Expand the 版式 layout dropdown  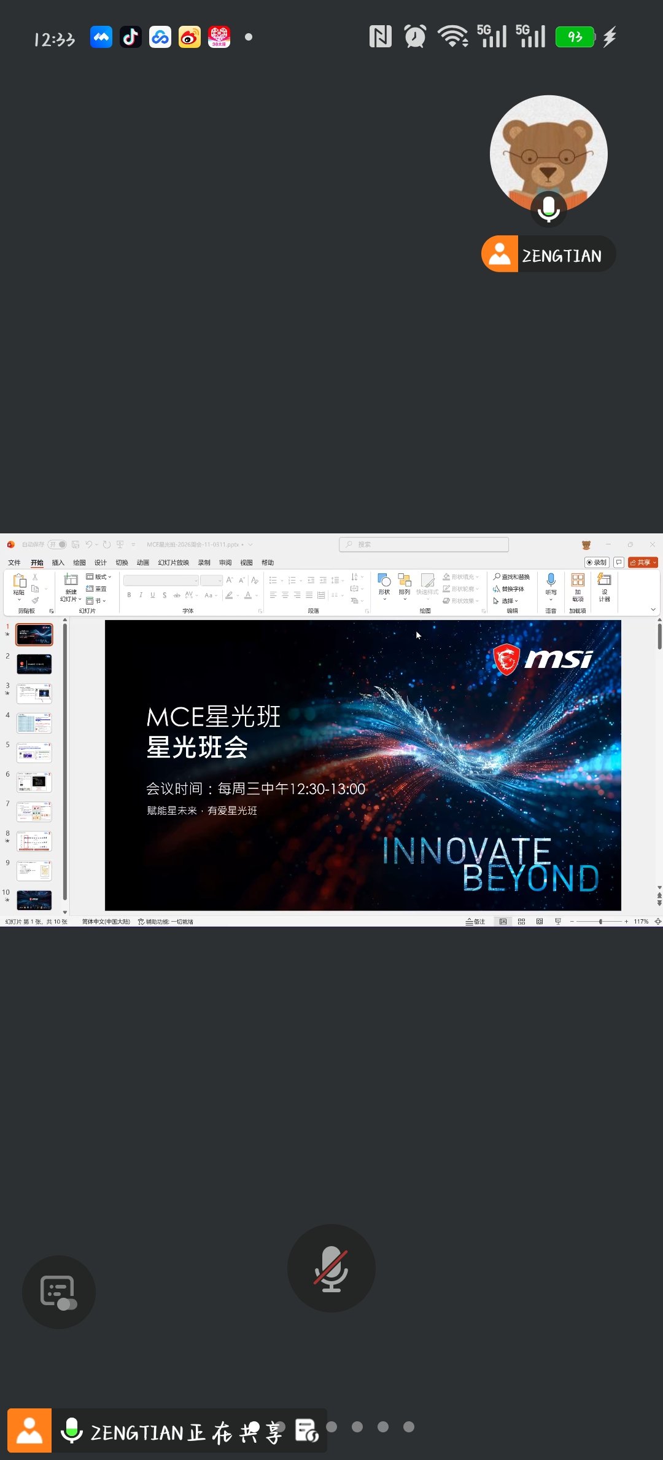click(99, 577)
